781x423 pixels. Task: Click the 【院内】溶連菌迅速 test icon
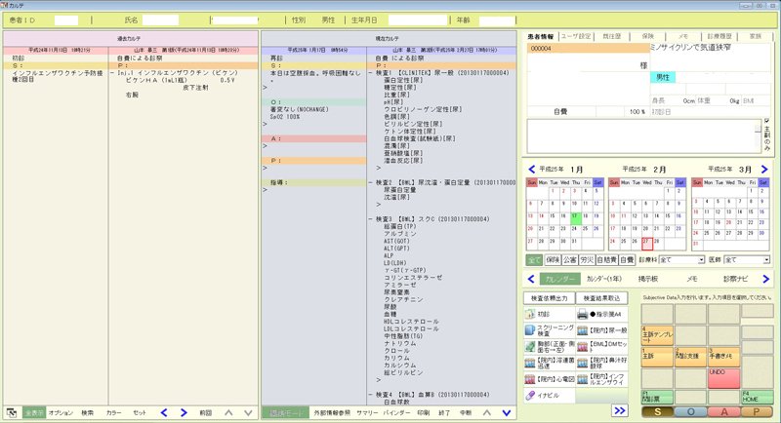coord(530,363)
